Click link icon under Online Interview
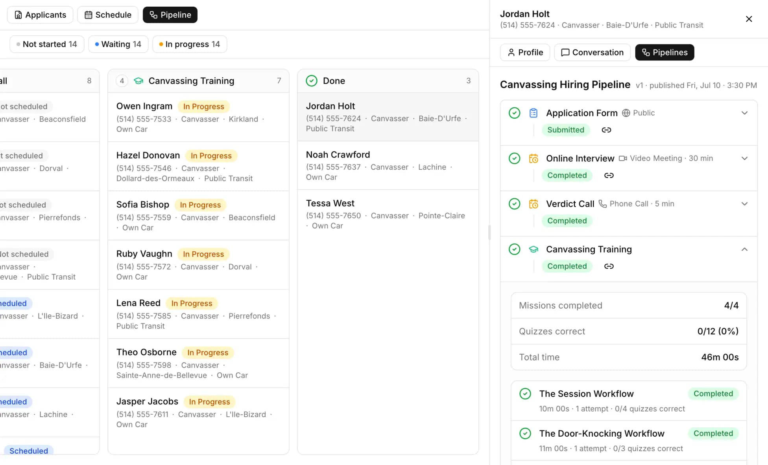 (609, 175)
